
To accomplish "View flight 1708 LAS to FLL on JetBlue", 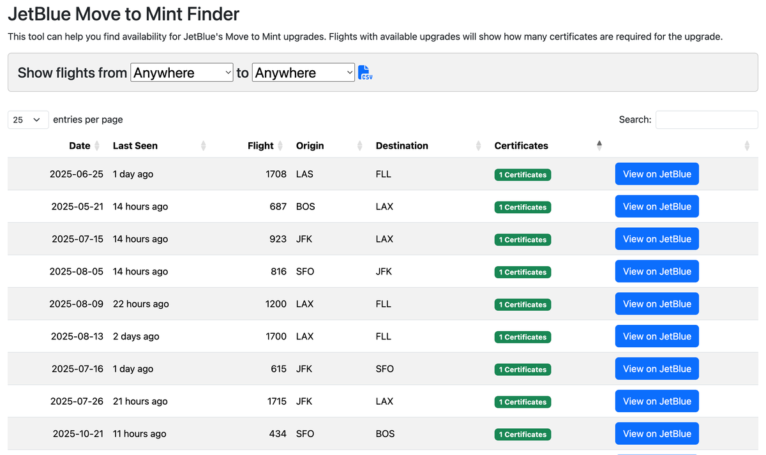I will click(x=657, y=174).
